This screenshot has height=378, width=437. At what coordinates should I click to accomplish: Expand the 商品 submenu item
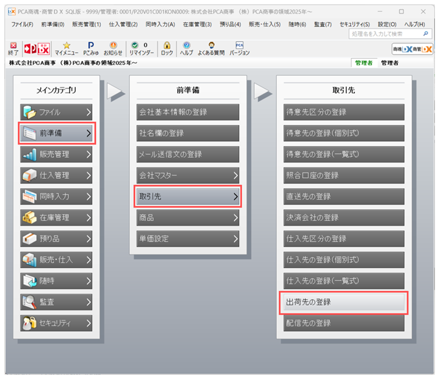[188, 217]
